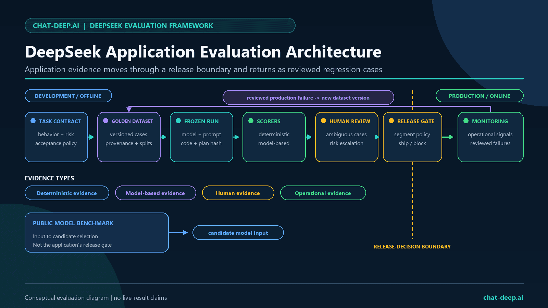
Task: Click the 'ambiguous cases' text
Action: tap(346, 134)
